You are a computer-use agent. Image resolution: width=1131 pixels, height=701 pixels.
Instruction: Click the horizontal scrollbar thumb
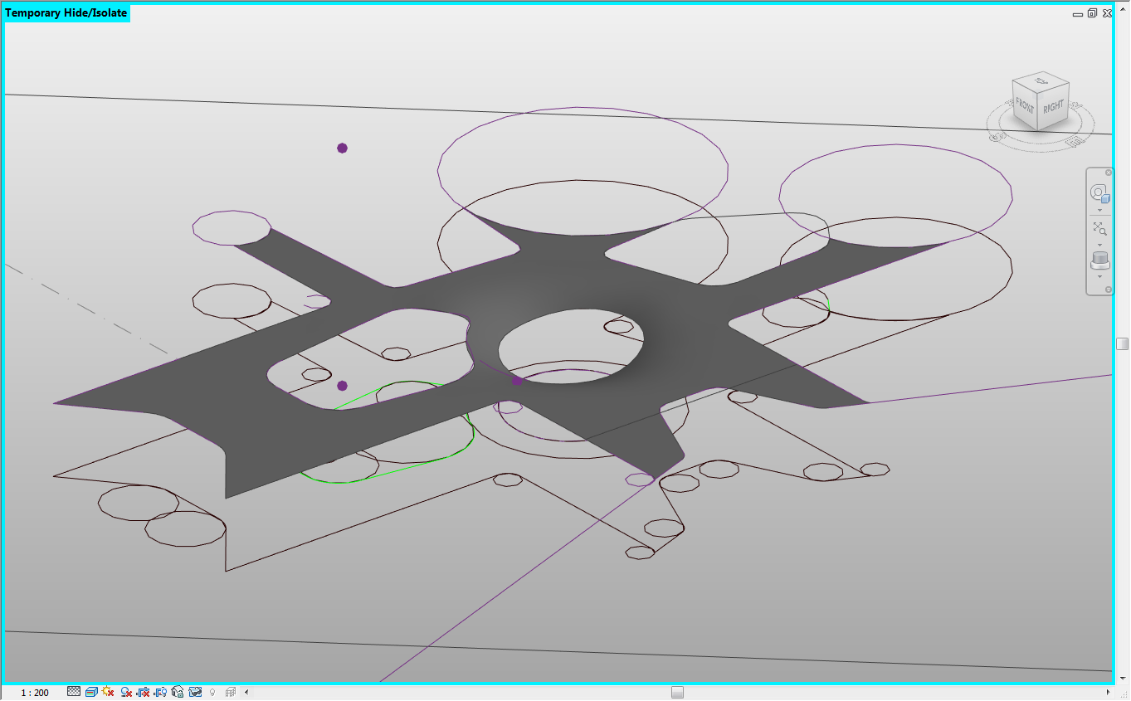[x=677, y=692]
